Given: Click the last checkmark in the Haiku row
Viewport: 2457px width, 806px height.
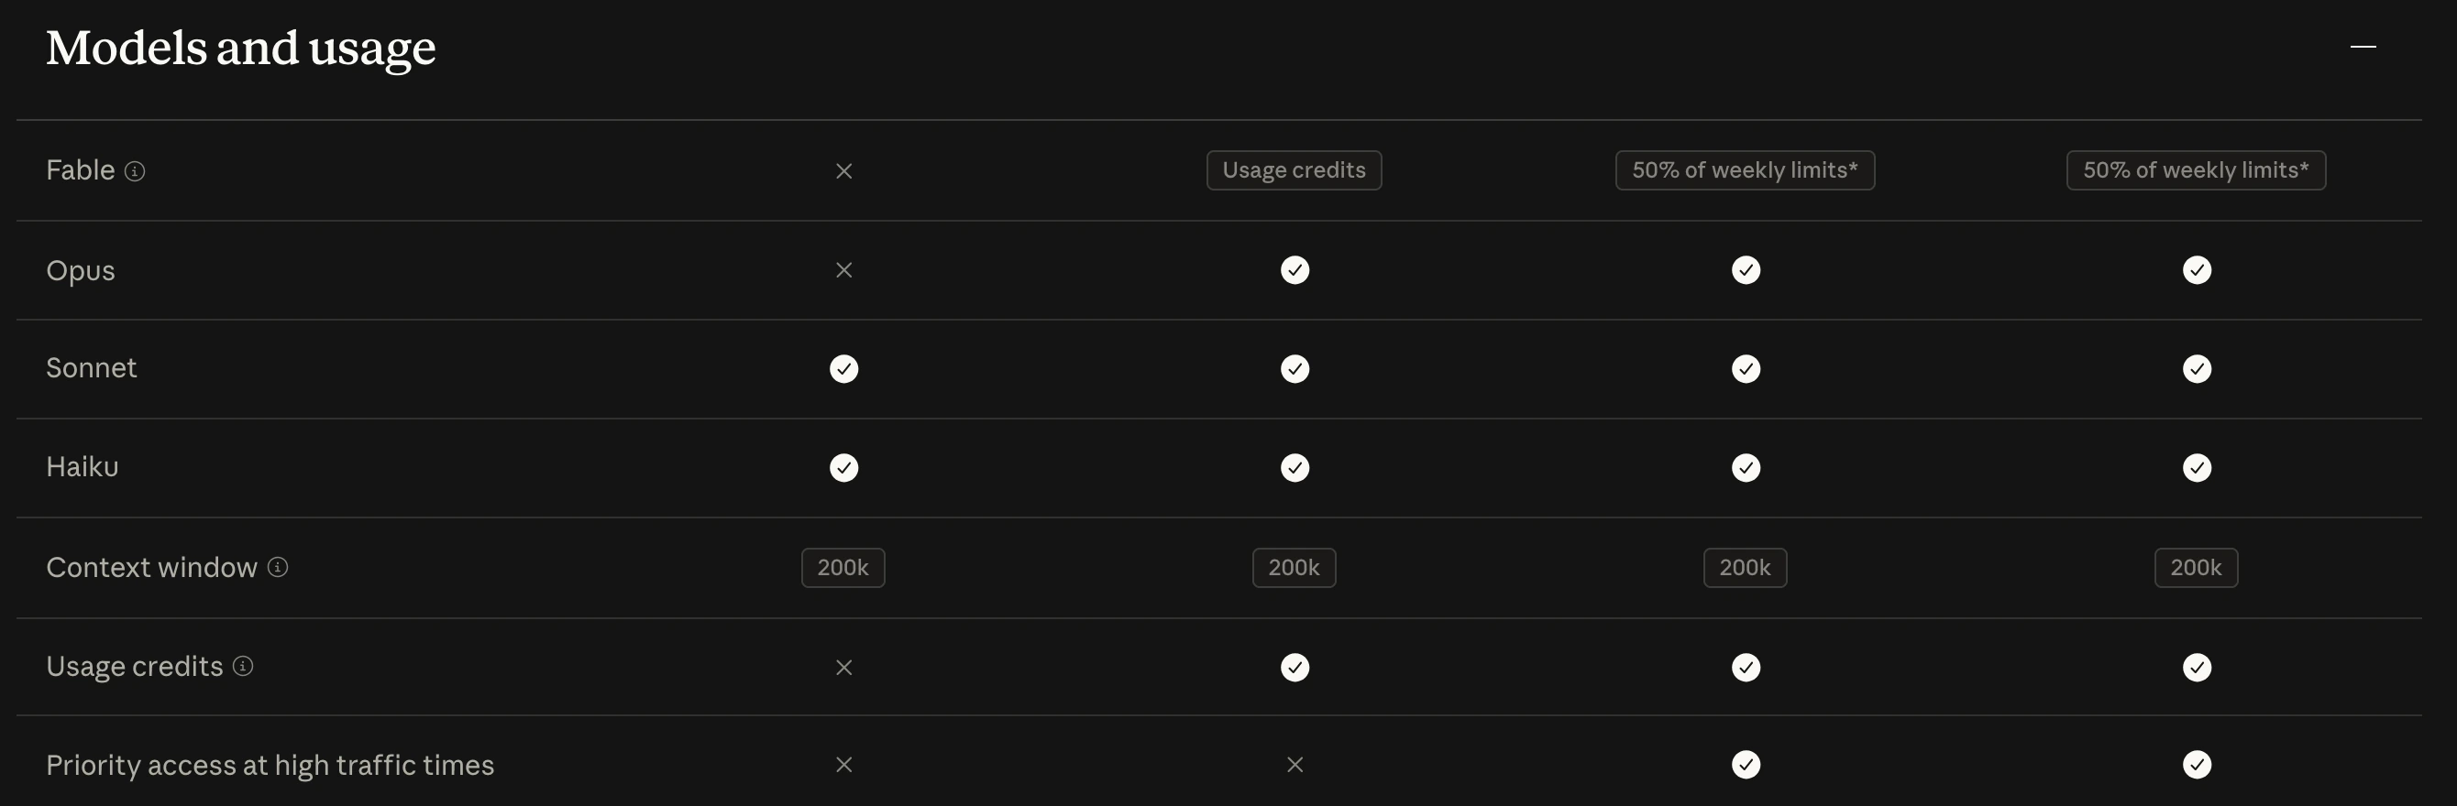Looking at the screenshot, I should click(x=2197, y=468).
